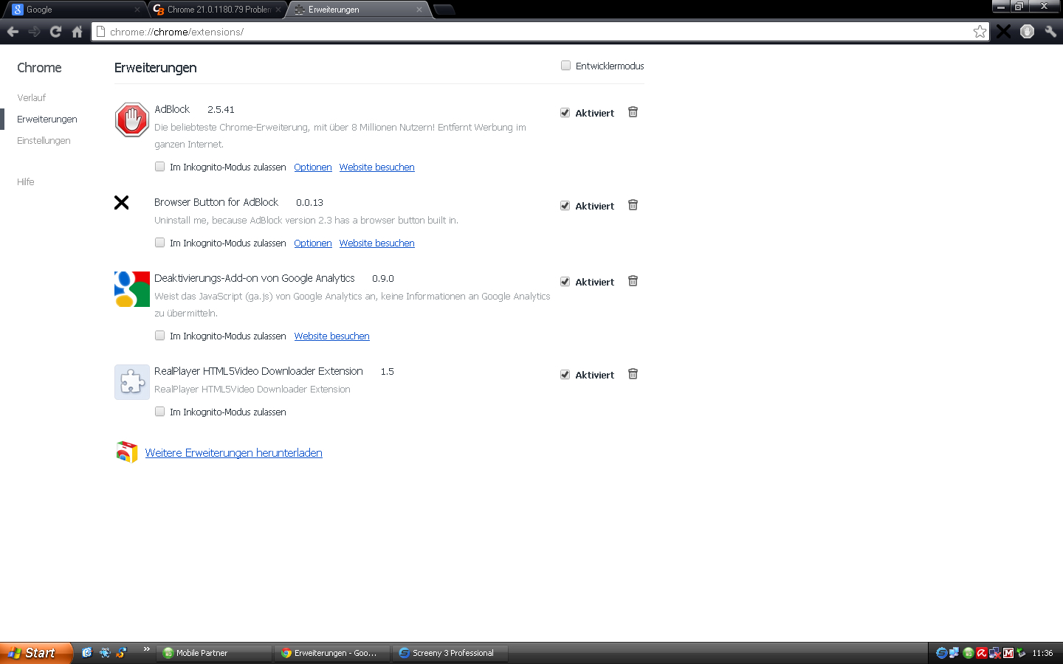Open a new tab with the tab button

coord(444,10)
